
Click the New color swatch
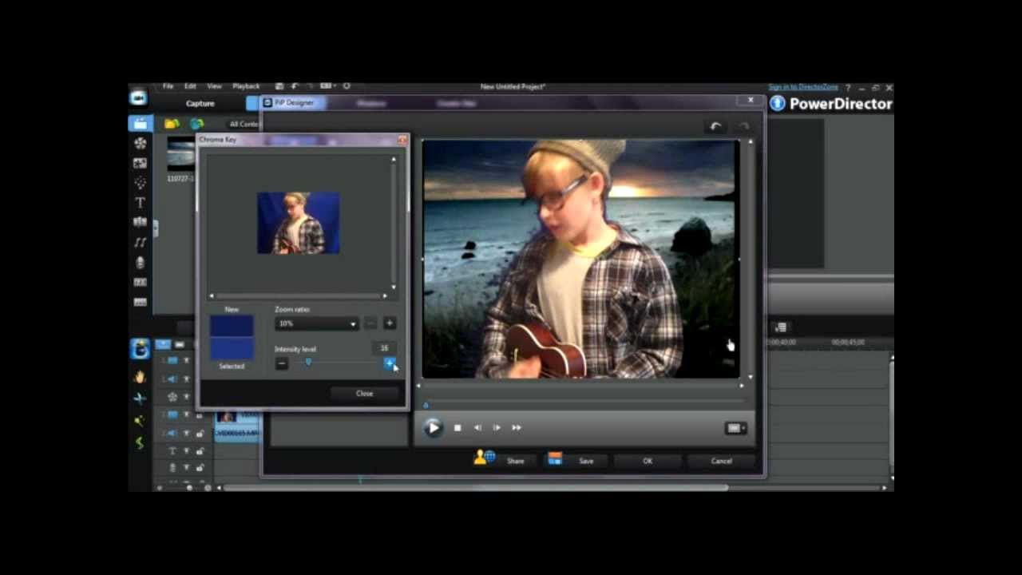pos(232,326)
